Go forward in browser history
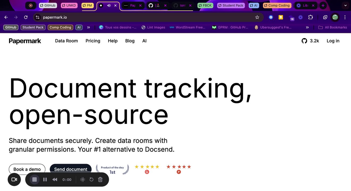Screen dimensions: 351x191 [16, 17]
